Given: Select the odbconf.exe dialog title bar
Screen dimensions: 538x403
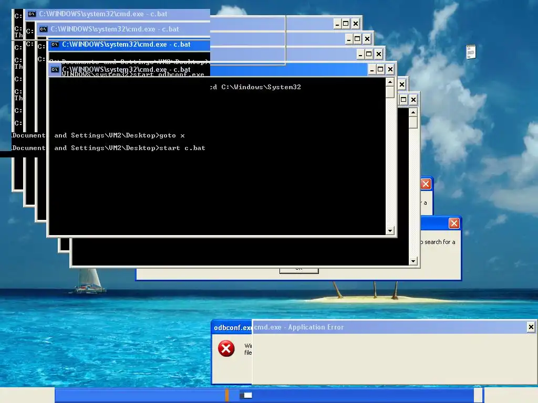Looking at the screenshot, I should [x=232, y=327].
